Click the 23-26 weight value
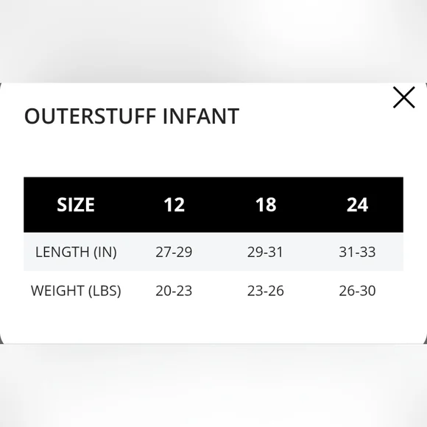The width and height of the screenshot is (427, 427). click(x=266, y=291)
